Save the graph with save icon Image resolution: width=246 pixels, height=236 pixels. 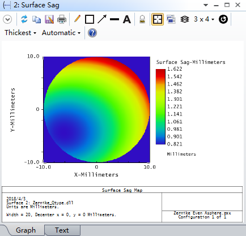49,19
